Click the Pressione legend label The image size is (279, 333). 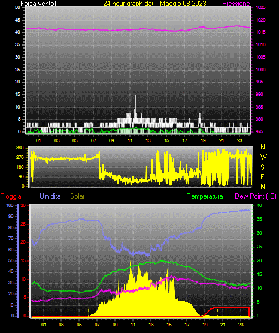tap(236, 4)
